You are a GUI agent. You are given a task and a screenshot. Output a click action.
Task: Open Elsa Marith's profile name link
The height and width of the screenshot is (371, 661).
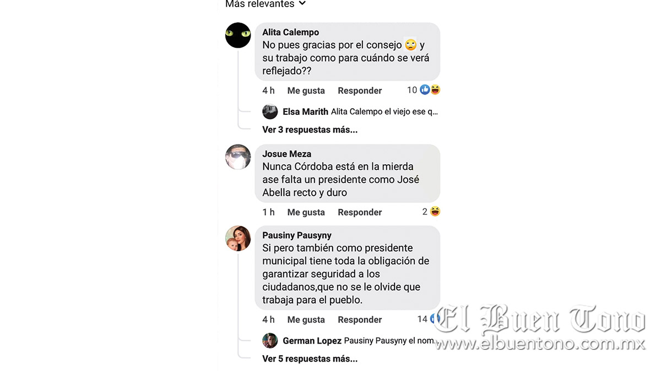pos(305,112)
